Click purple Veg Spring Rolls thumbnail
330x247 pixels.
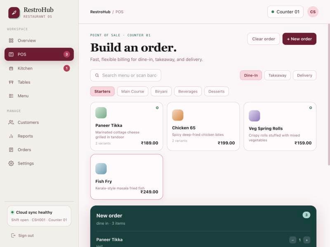[254, 116]
